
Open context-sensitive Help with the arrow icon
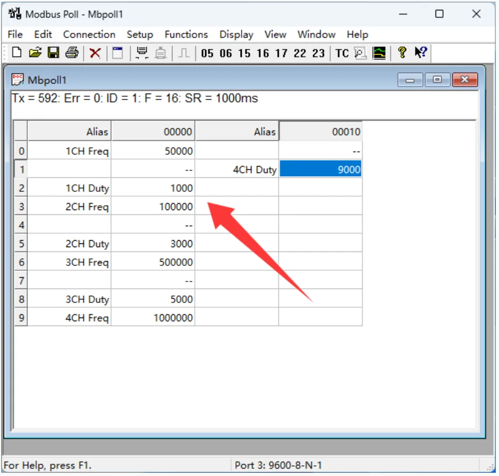(x=421, y=53)
